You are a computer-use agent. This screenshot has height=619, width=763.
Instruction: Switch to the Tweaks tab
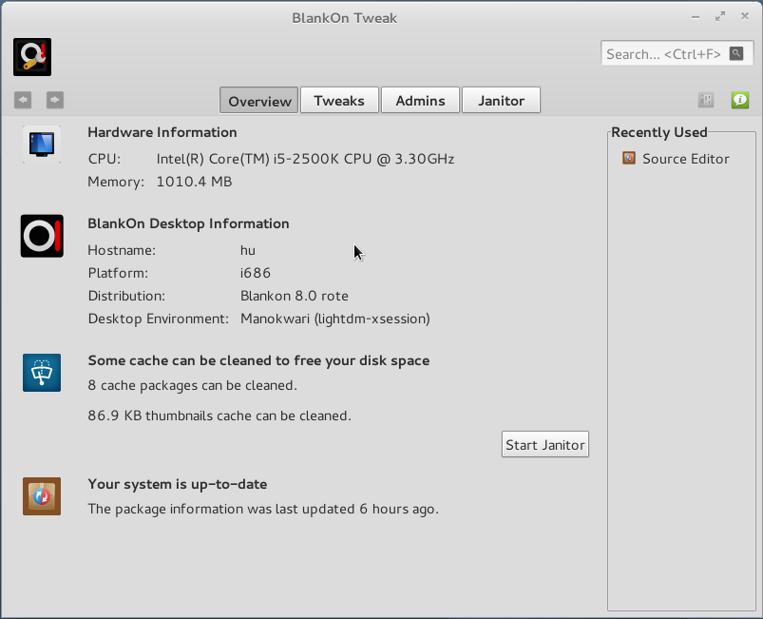[339, 99]
